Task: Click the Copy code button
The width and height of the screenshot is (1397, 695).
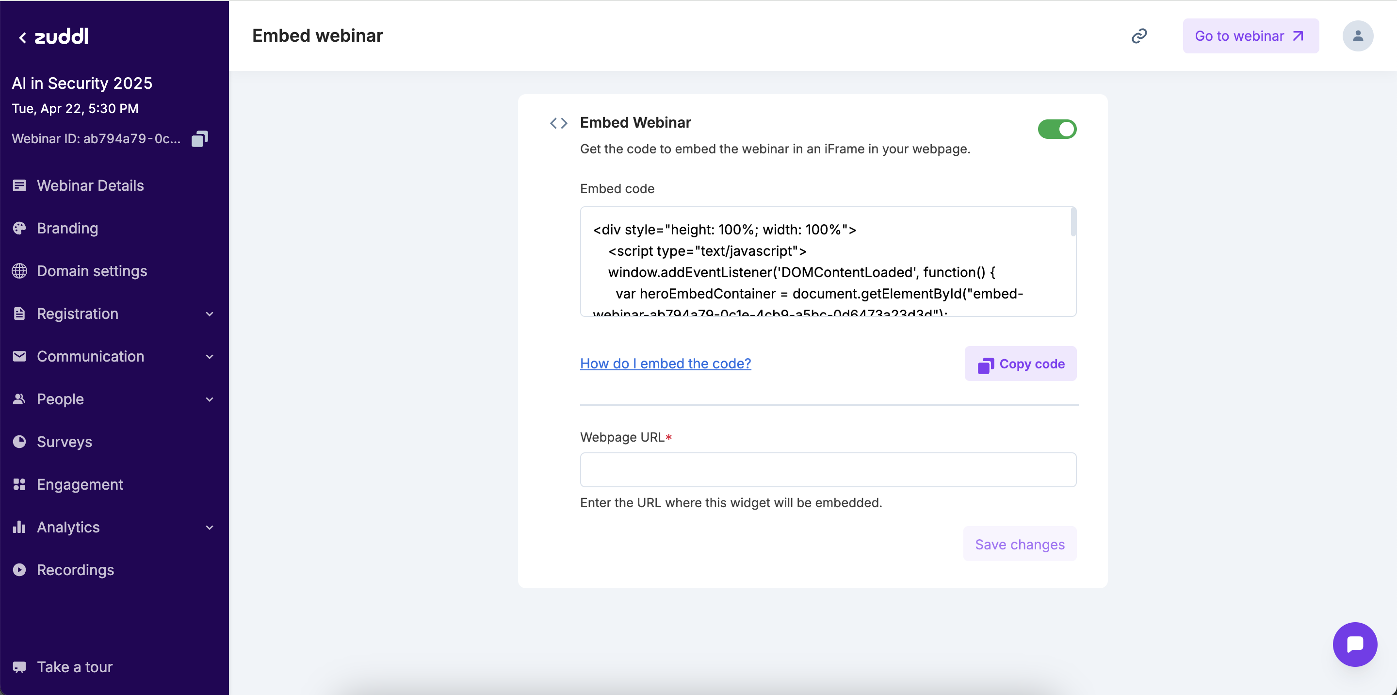Action: point(1020,364)
